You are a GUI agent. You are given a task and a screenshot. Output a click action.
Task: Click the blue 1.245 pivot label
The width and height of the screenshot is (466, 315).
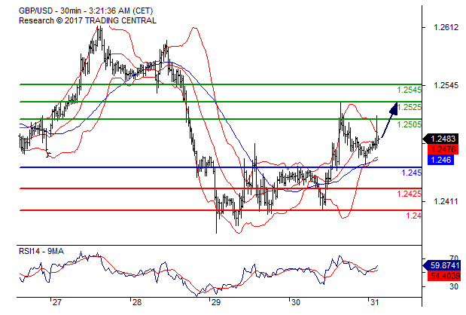pos(412,173)
